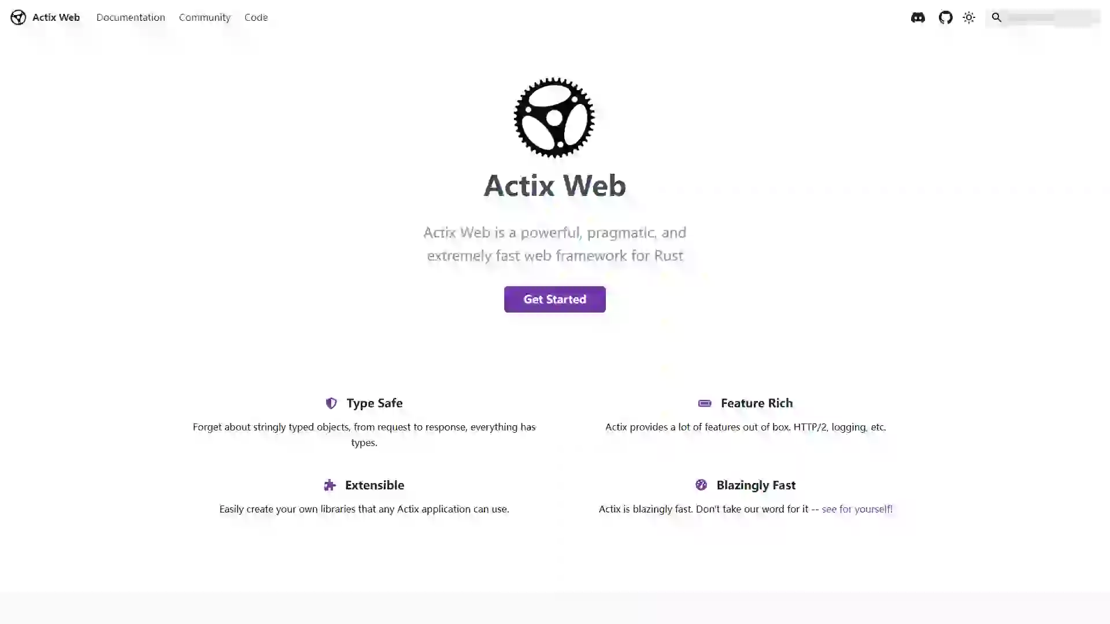Open the GitHub repository icon
The width and height of the screenshot is (1110, 624).
click(945, 17)
